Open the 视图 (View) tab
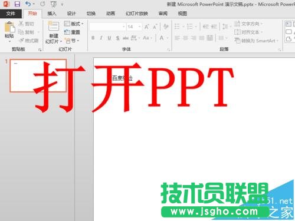This screenshot has height=221, width=295. (x=182, y=14)
